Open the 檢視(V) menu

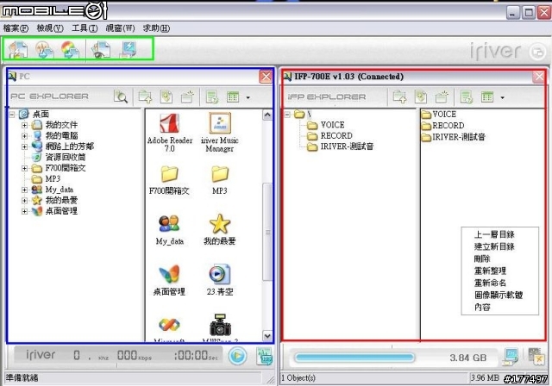pyautogui.click(x=50, y=28)
